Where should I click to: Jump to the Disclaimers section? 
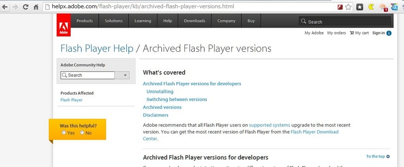pyautogui.click(x=156, y=115)
